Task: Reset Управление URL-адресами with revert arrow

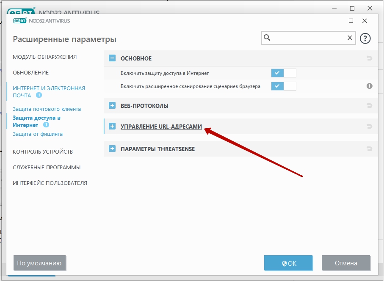Action: pos(369,126)
